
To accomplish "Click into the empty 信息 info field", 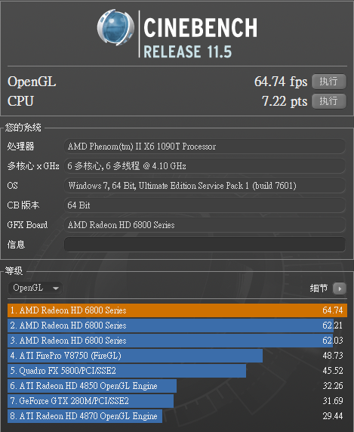I will click(205, 245).
